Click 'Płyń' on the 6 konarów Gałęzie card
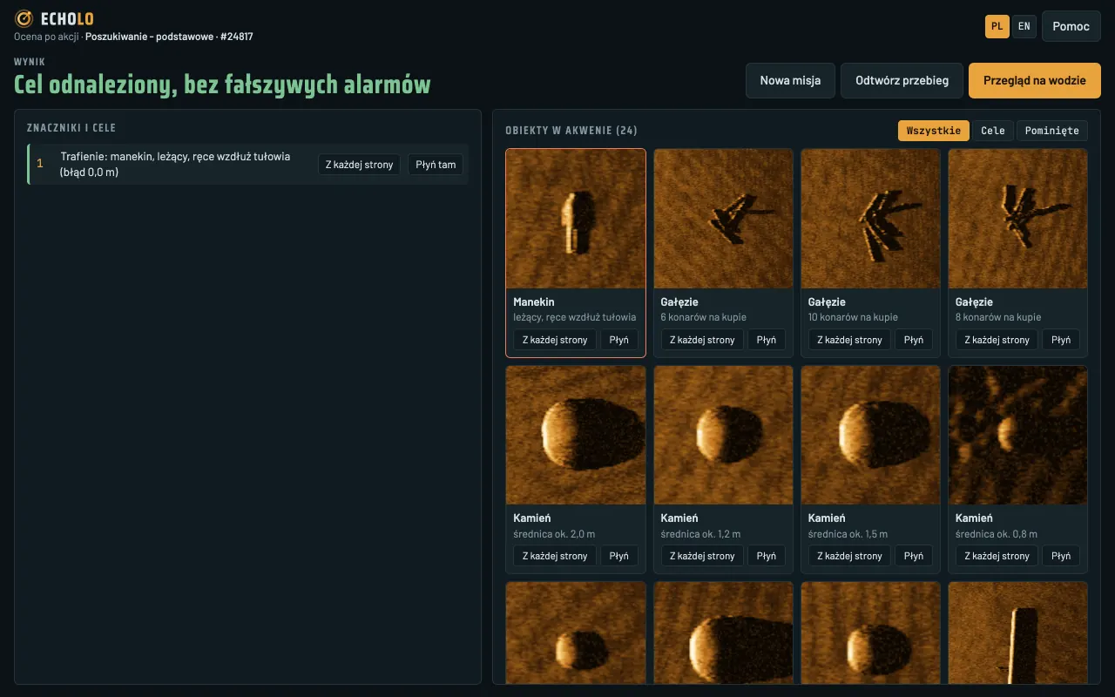 [x=767, y=340]
